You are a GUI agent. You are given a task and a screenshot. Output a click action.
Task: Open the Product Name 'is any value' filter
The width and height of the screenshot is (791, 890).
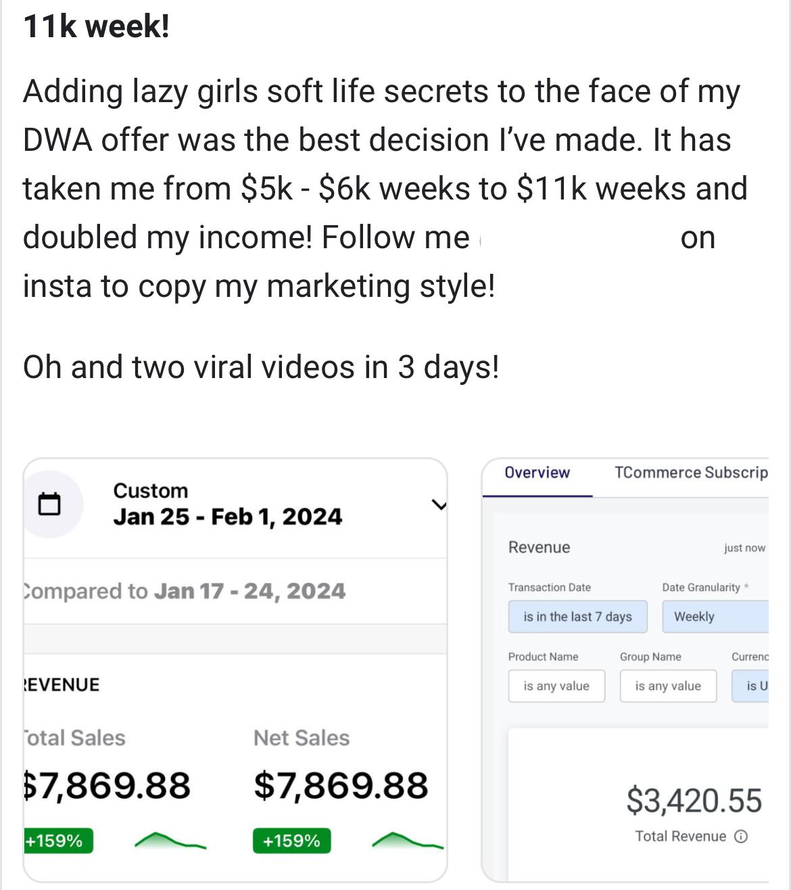pos(556,686)
